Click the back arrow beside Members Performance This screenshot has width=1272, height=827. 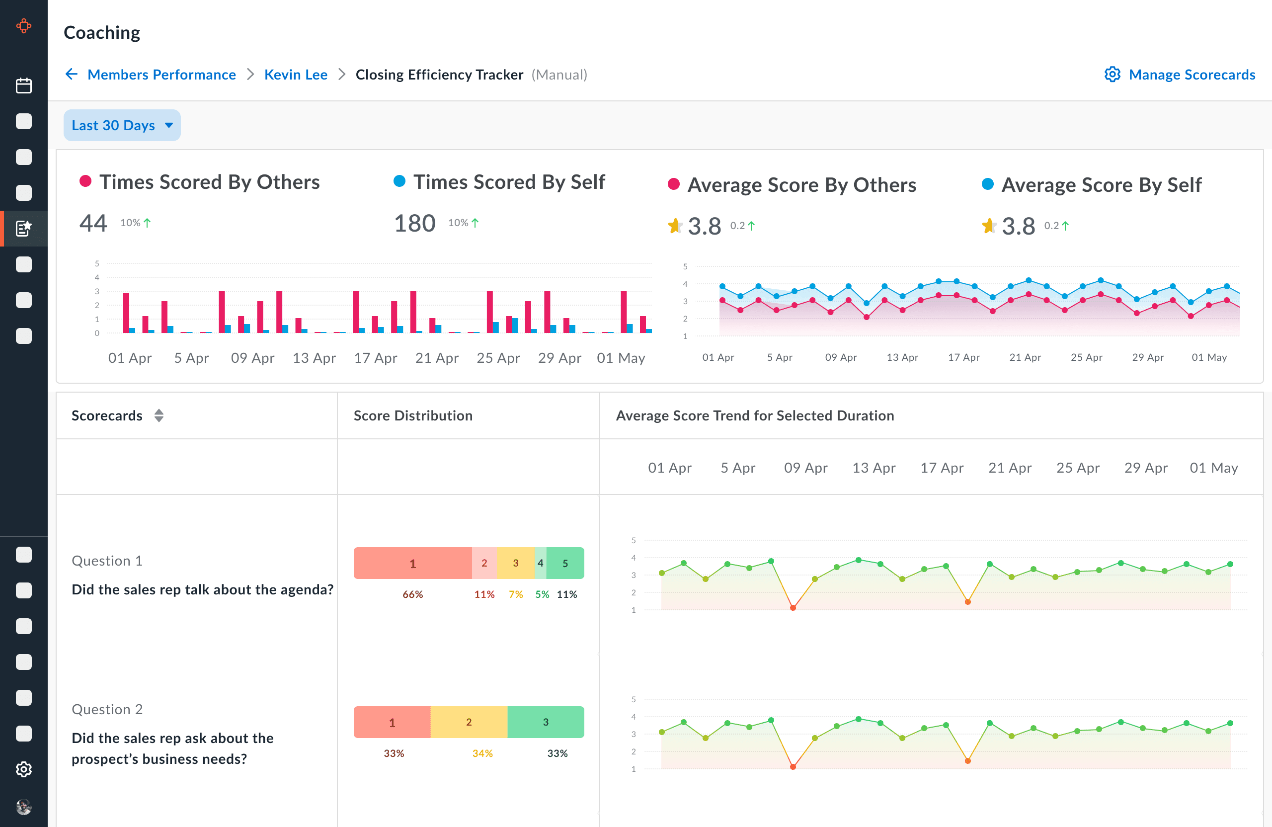coord(72,75)
